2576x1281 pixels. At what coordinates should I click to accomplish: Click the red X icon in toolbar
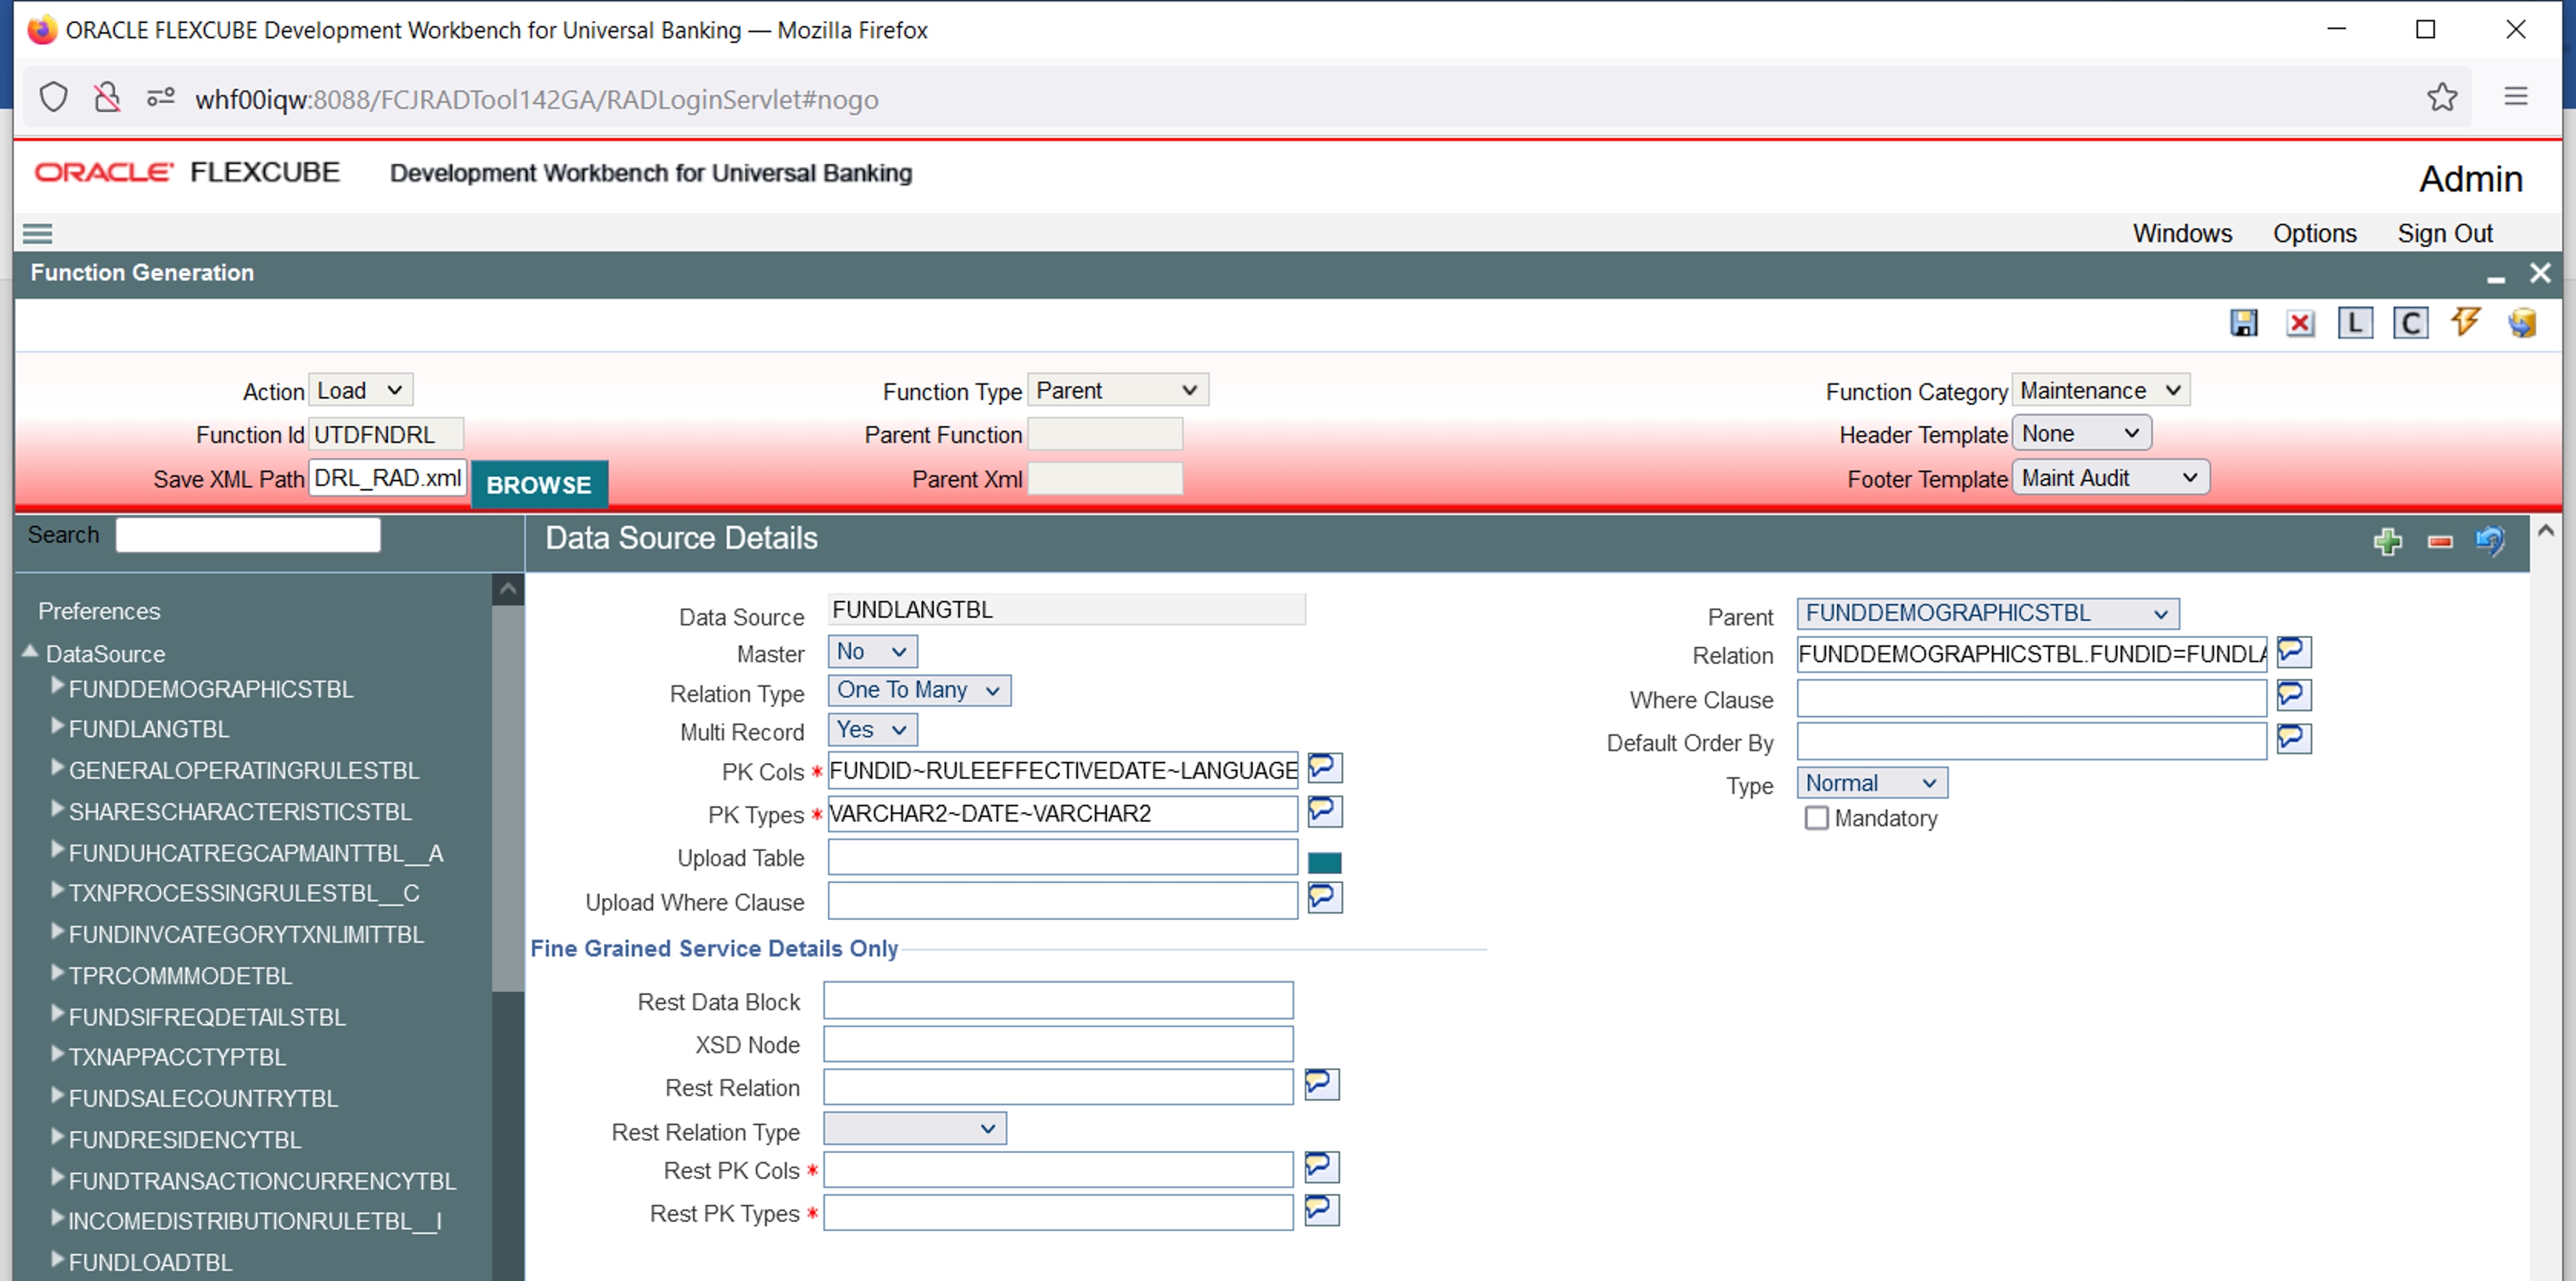(x=2299, y=323)
